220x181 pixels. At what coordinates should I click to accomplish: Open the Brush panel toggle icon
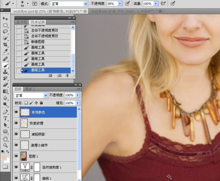coord(34,4)
